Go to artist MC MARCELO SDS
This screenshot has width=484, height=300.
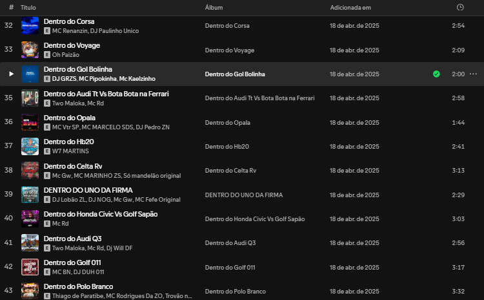tap(107, 127)
